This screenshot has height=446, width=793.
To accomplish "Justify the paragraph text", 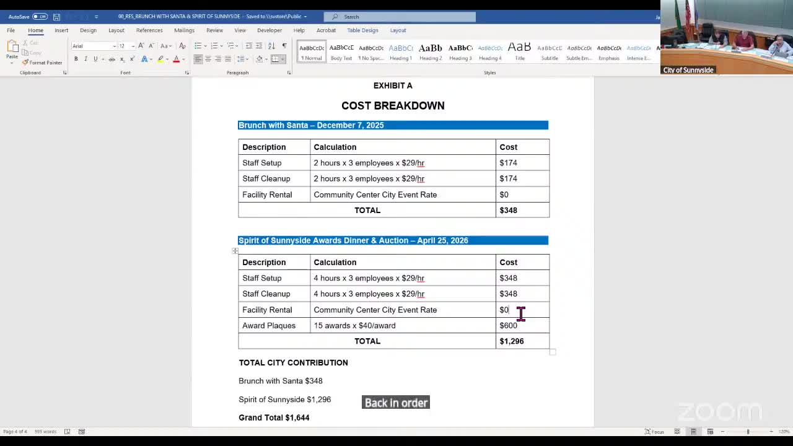I will tap(227, 59).
